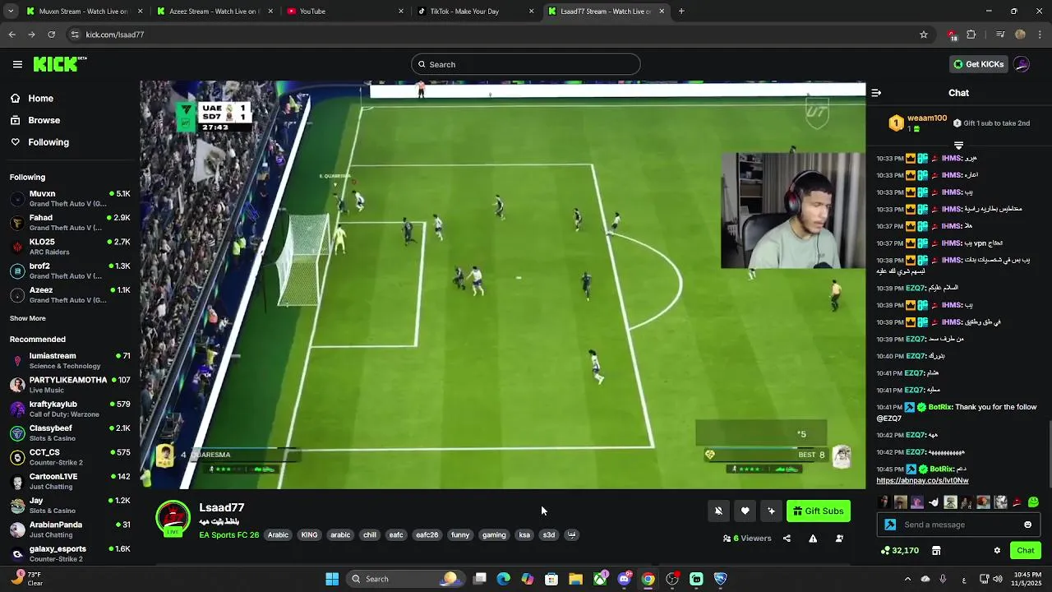Open brof2 followed channel
1052x592 pixels.
pyautogui.click(x=69, y=271)
